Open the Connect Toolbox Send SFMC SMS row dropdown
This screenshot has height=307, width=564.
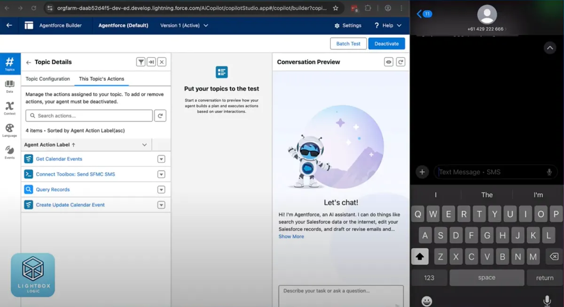161,174
